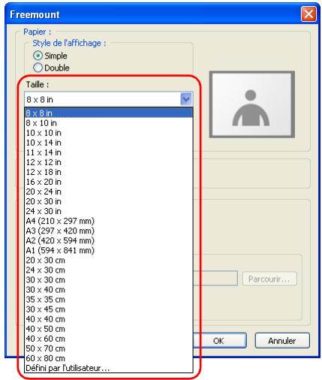This screenshot has height=380, width=322.
Task: Pick the 40 x 50 cm size option
Action: tap(109, 329)
